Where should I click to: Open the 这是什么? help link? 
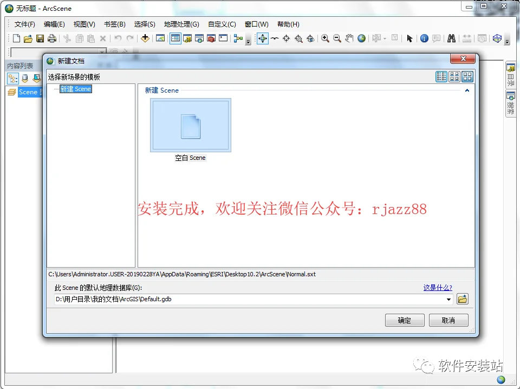coord(438,288)
